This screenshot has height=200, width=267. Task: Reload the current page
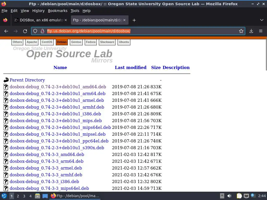25,31
